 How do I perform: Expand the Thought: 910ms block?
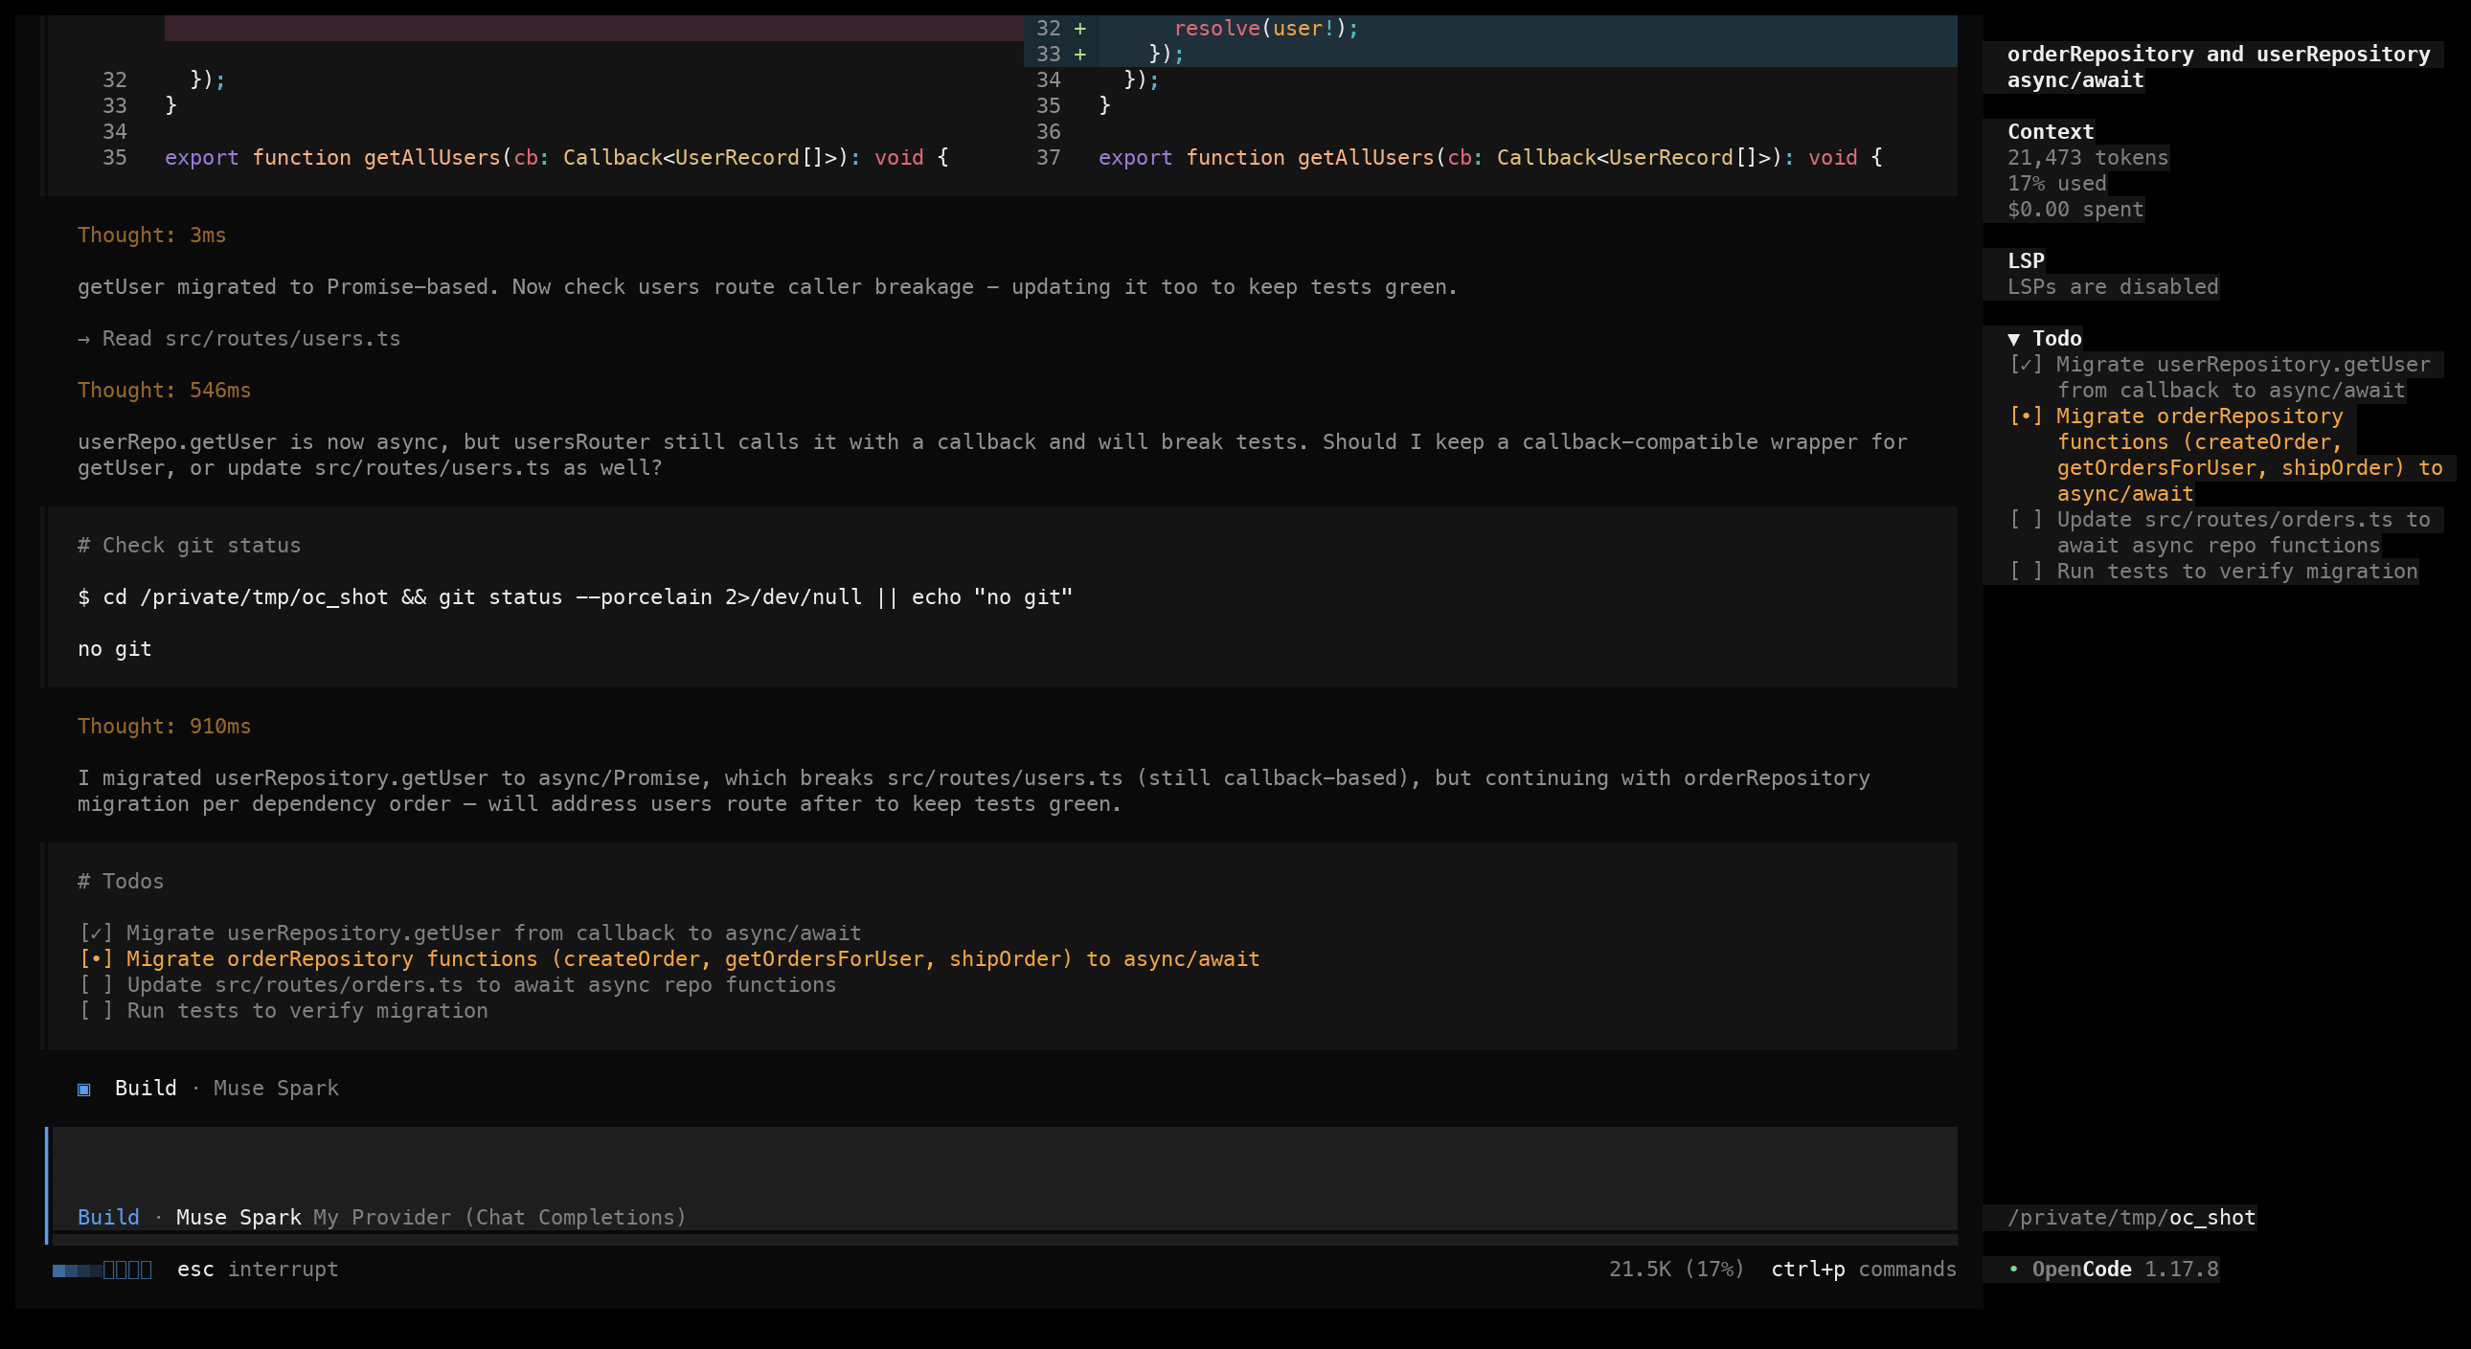164,726
